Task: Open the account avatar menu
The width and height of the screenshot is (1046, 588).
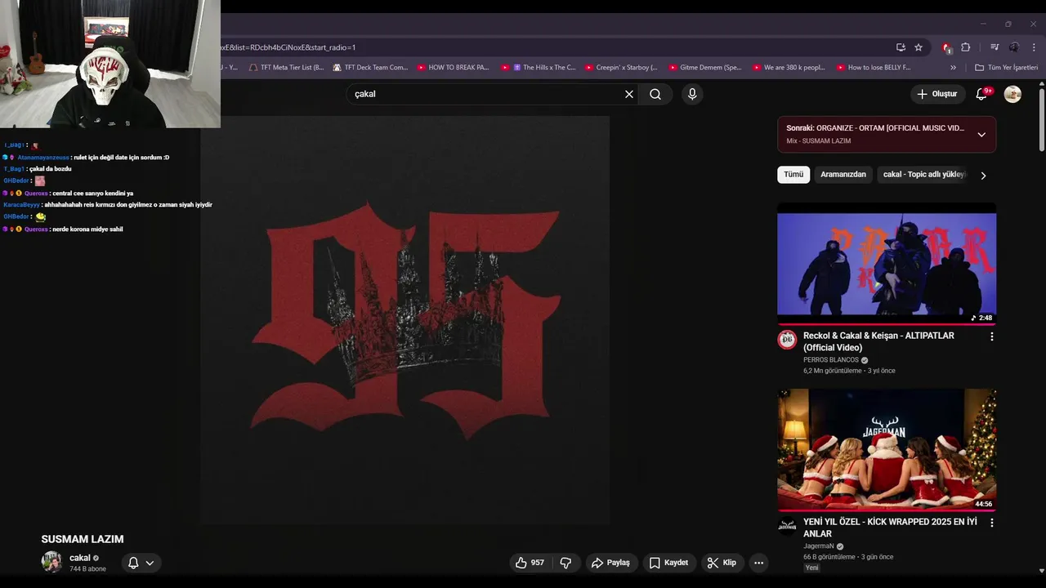Action: pos(1012,94)
